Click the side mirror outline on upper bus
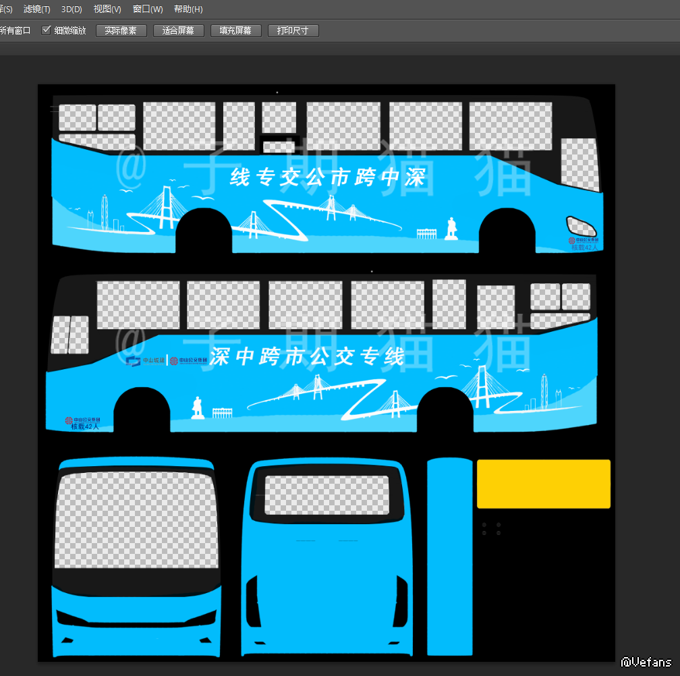The image size is (680, 676). [x=581, y=226]
